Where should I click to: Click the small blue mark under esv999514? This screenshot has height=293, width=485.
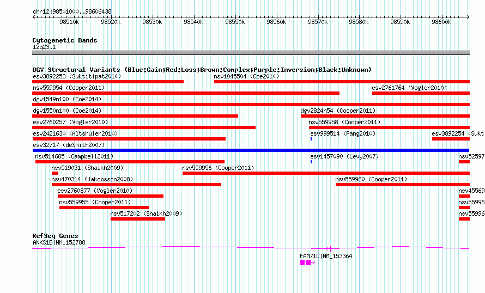click(311, 139)
